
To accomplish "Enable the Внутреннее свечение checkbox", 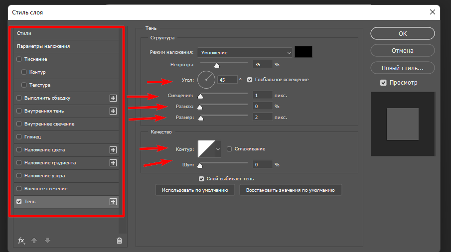I will coord(19,124).
